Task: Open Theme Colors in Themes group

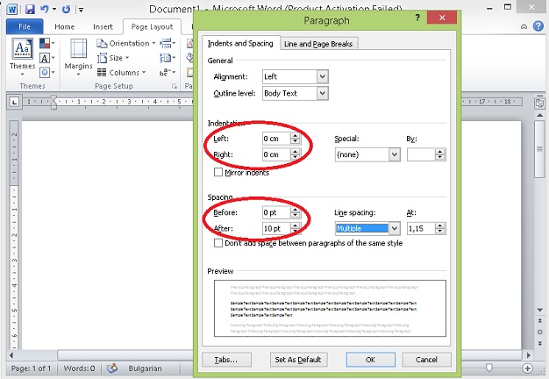Action: point(46,42)
